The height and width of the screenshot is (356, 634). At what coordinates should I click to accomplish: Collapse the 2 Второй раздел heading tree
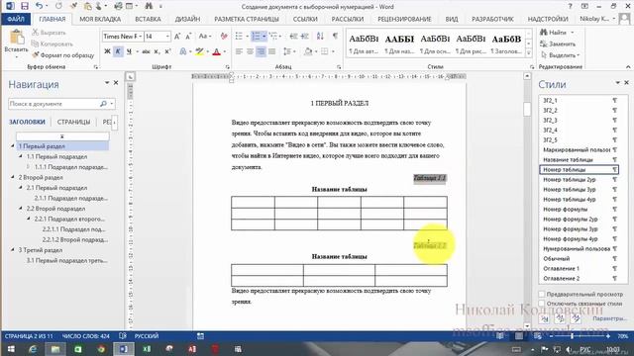(13, 177)
